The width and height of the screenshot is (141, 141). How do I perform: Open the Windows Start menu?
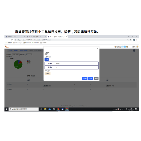click(x=6, y=109)
